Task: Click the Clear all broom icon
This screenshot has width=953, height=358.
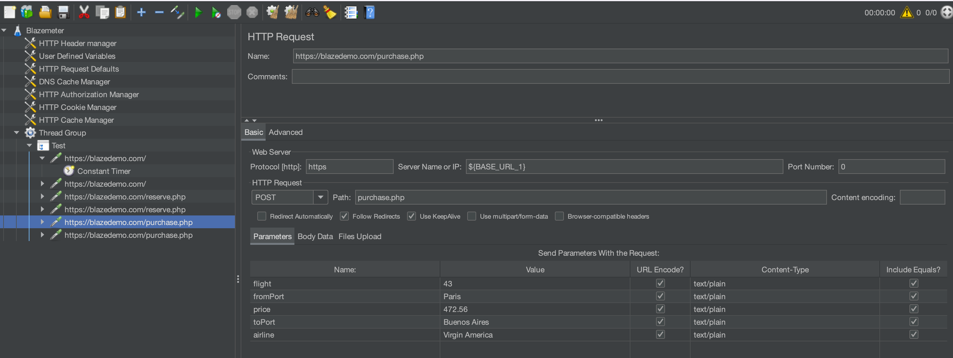Action: point(330,12)
